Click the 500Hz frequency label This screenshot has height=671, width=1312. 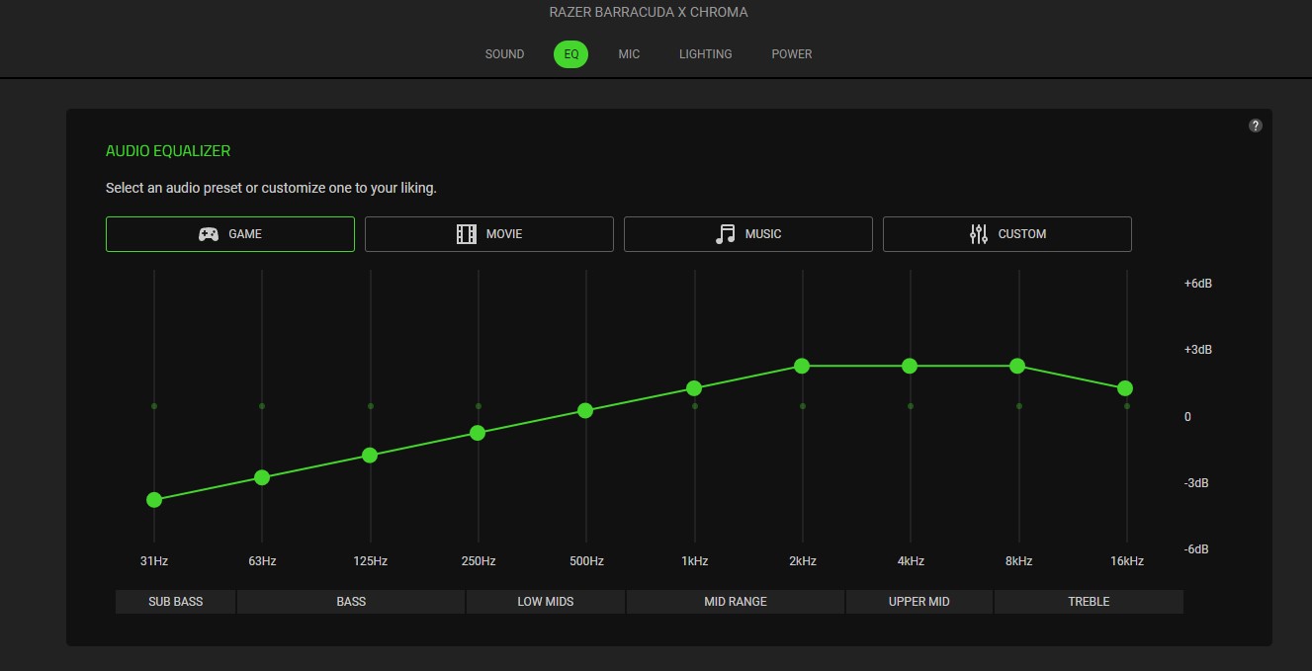pos(586,561)
